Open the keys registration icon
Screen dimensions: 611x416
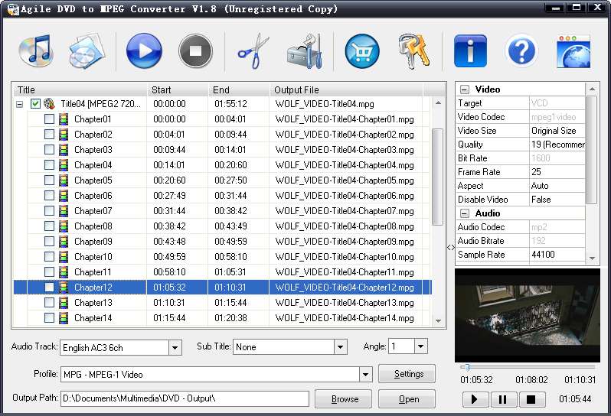click(x=413, y=51)
